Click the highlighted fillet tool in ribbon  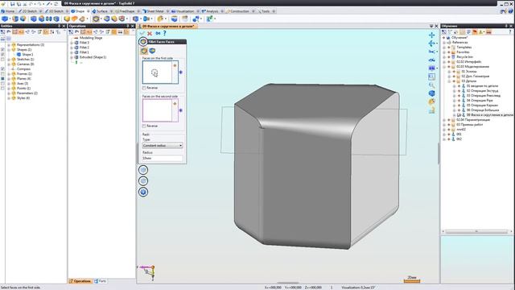[96, 19]
